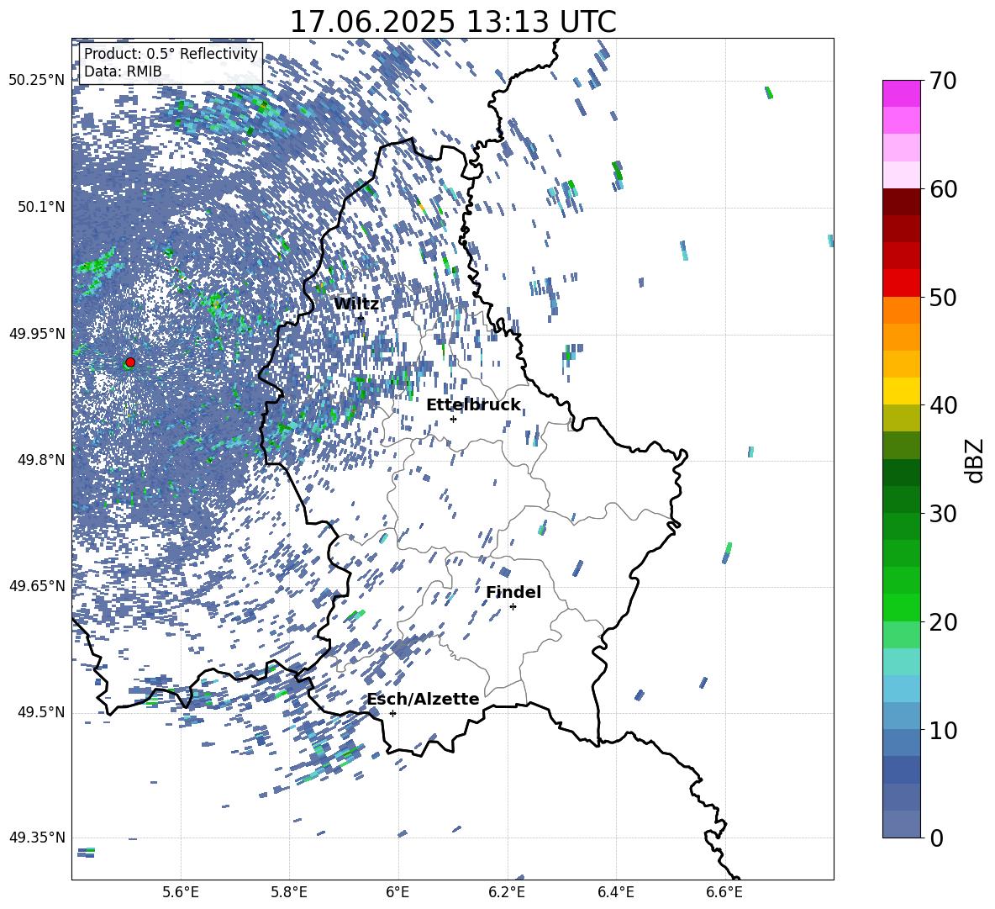The width and height of the screenshot is (995, 909).
Task: Pick the dark maroon colorbar segment below 60
Action: coord(902,203)
